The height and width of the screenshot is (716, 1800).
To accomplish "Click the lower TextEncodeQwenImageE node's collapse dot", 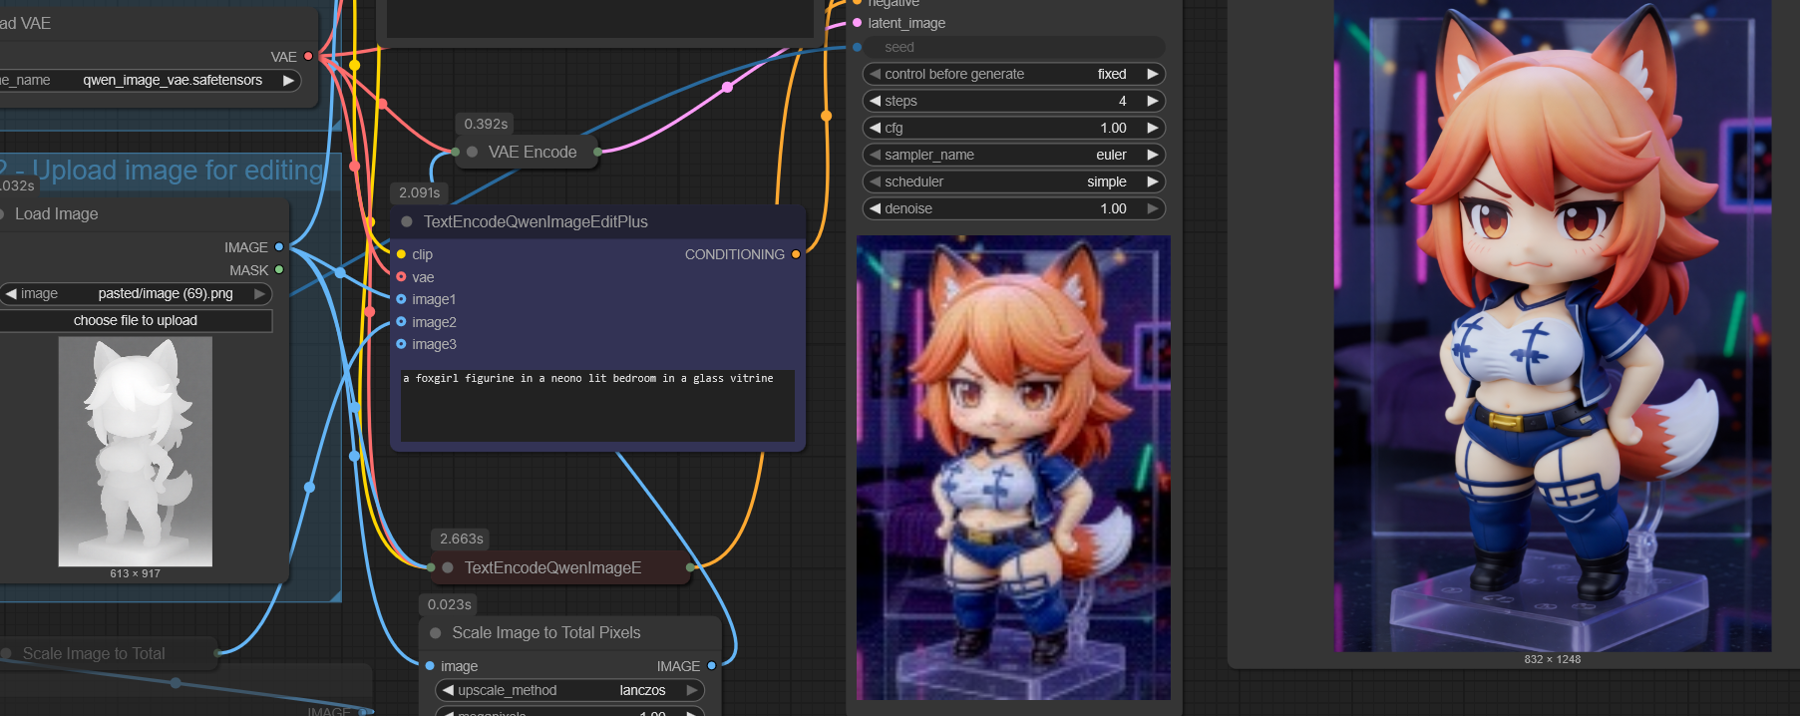I will coord(448,567).
